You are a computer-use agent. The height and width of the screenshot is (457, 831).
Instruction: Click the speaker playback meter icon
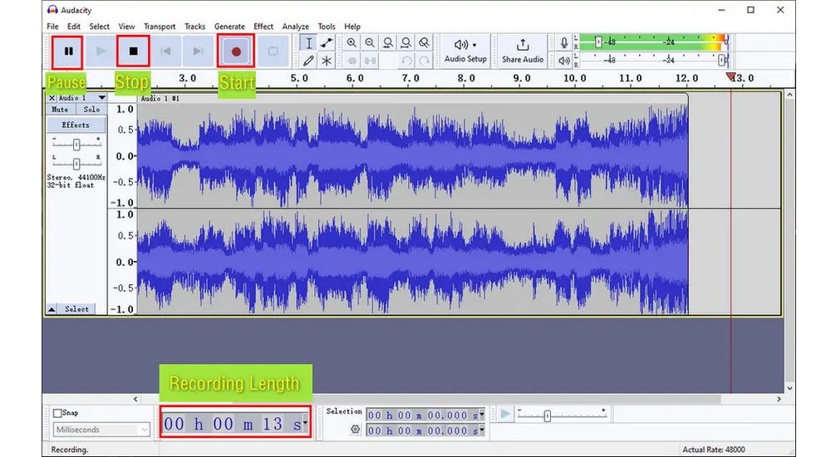pyautogui.click(x=564, y=61)
